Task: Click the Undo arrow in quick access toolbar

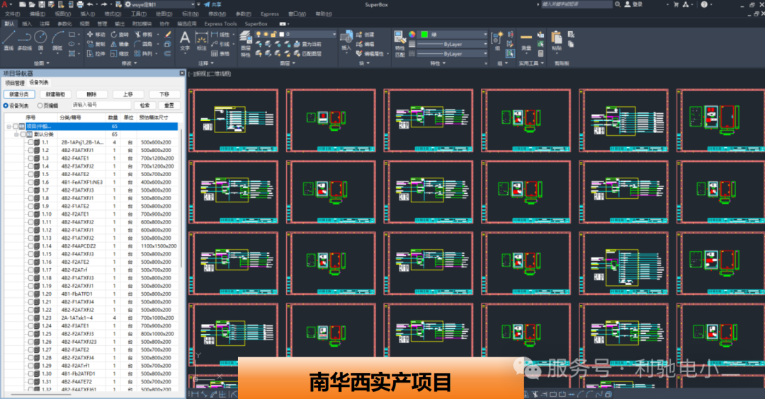Action: pyautogui.click(x=90, y=4)
